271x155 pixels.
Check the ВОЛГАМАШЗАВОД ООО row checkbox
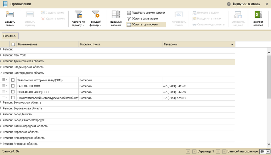[x=13, y=92]
